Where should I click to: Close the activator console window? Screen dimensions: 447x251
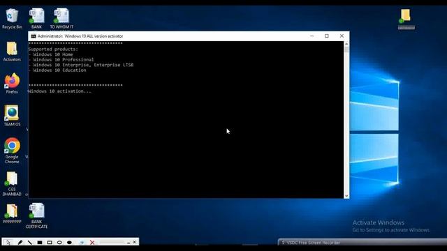[342, 36]
